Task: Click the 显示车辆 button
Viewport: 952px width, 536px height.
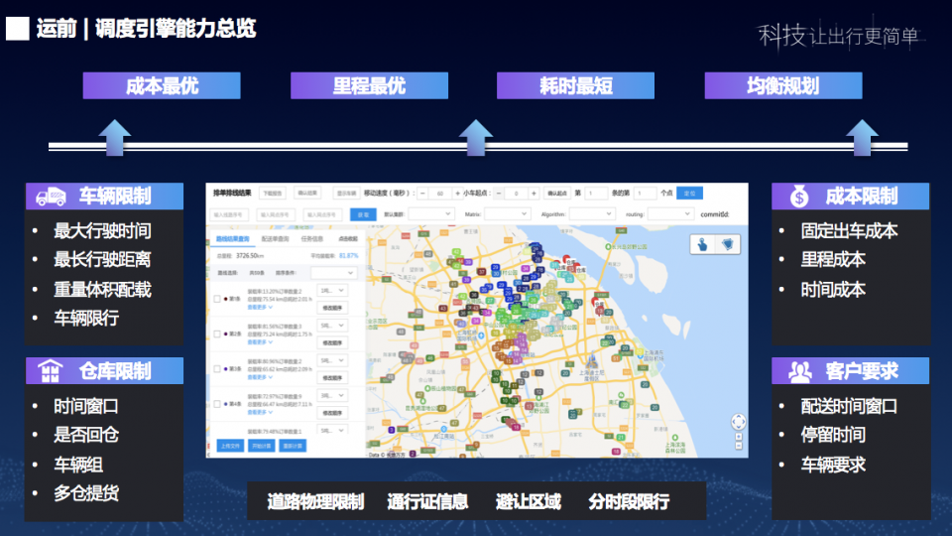Action: 346,194
